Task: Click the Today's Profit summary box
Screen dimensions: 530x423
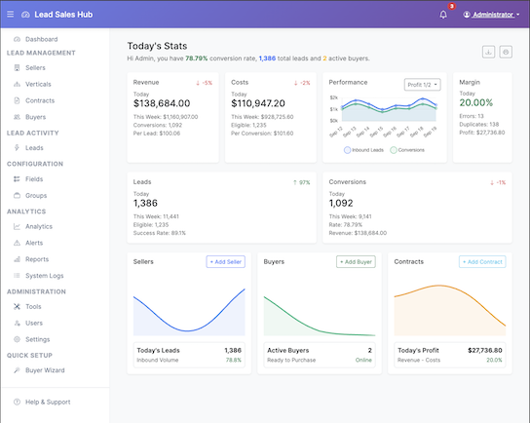Action: click(450, 355)
